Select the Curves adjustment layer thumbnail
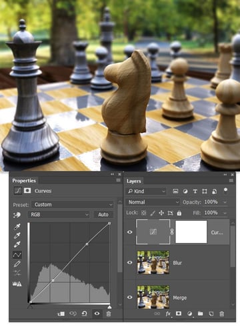Viewport: 240px width, 327px height. (x=153, y=232)
